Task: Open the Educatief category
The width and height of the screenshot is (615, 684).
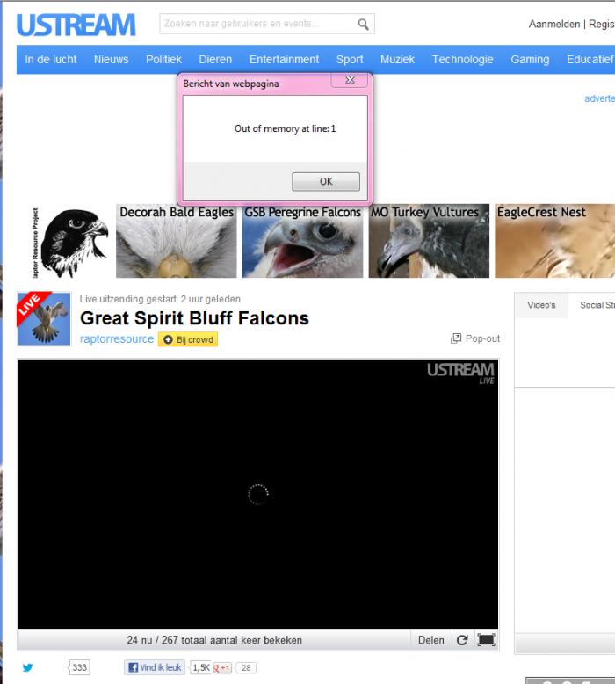Action: click(590, 59)
